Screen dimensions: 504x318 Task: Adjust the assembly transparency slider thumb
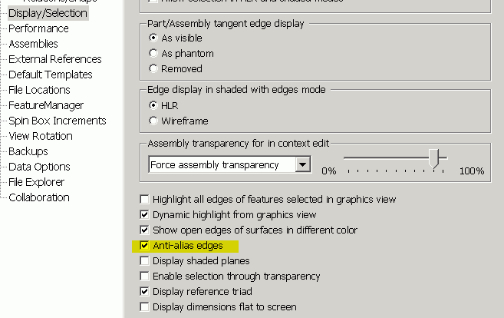pyautogui.click(x=434, y=159)
